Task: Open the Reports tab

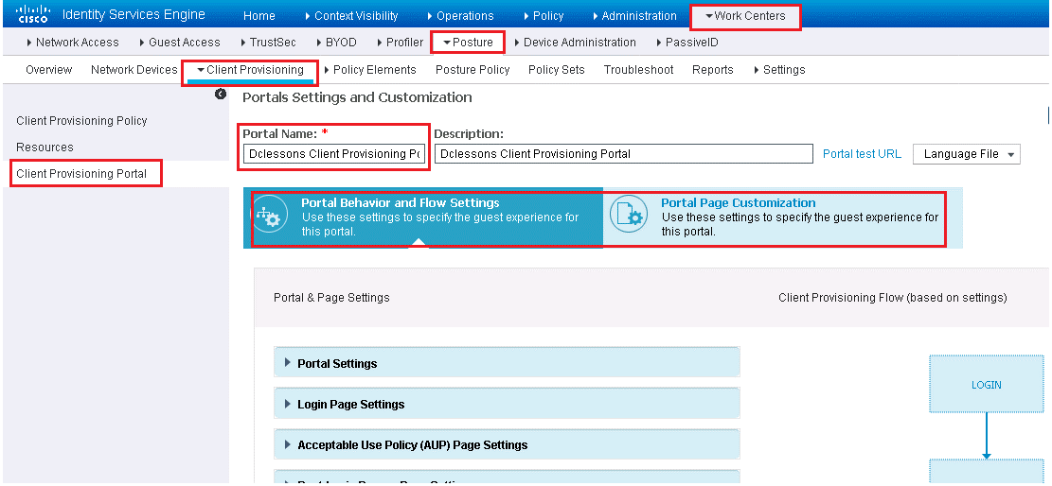Action: point(712,70)
